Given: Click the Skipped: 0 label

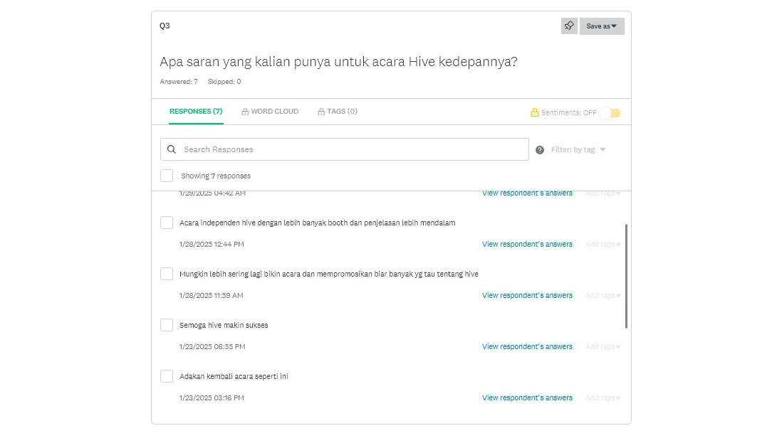Looking at the screenshot, I should click(224, 82).
